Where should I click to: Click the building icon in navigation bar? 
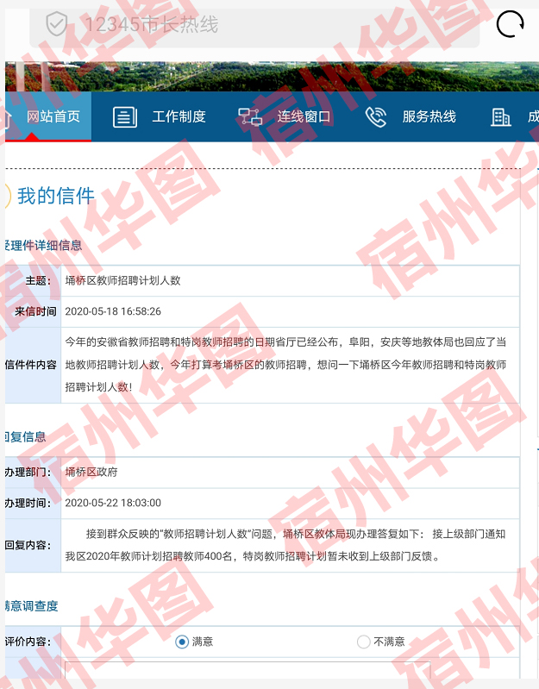501,117
